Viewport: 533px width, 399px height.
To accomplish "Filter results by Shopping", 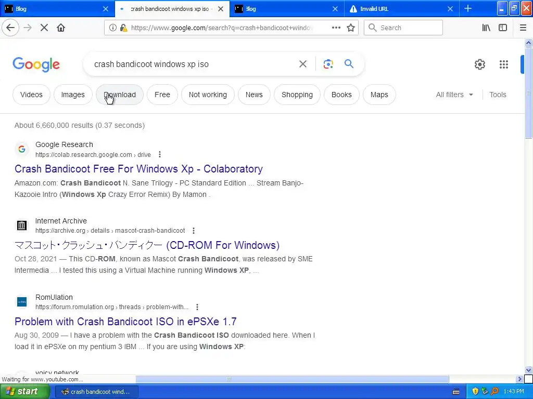I will (297, 95).
